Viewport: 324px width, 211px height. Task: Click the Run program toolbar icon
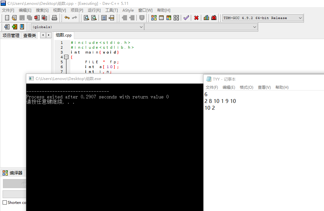pyautogui.click(x=161, y=18)
